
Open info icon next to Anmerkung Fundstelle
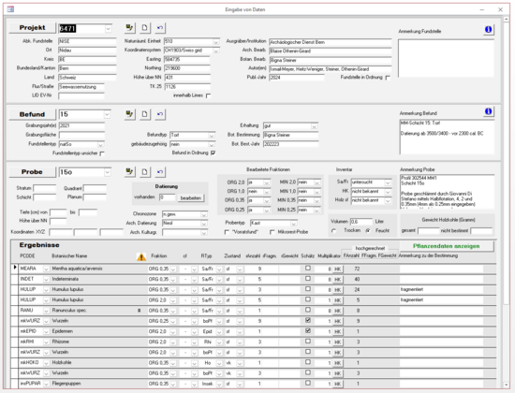tap(489, 30)
